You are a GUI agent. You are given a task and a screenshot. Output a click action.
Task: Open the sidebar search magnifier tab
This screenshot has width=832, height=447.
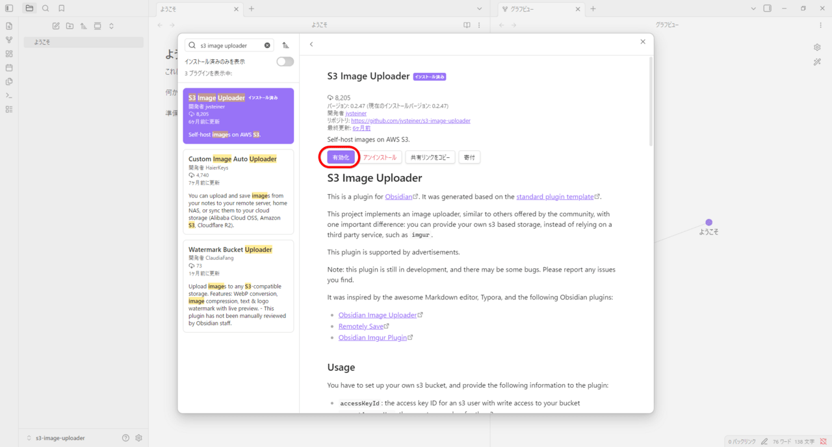pos(45,8)
